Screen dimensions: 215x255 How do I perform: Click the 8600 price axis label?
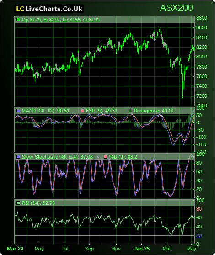point(202,27)
